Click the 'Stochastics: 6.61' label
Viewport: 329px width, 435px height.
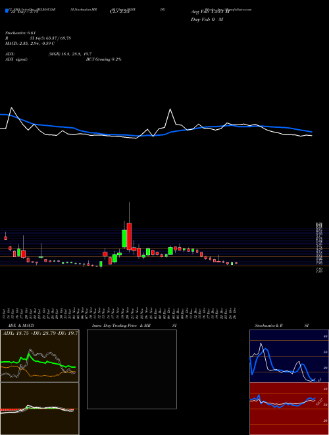(x=21, y=33)
